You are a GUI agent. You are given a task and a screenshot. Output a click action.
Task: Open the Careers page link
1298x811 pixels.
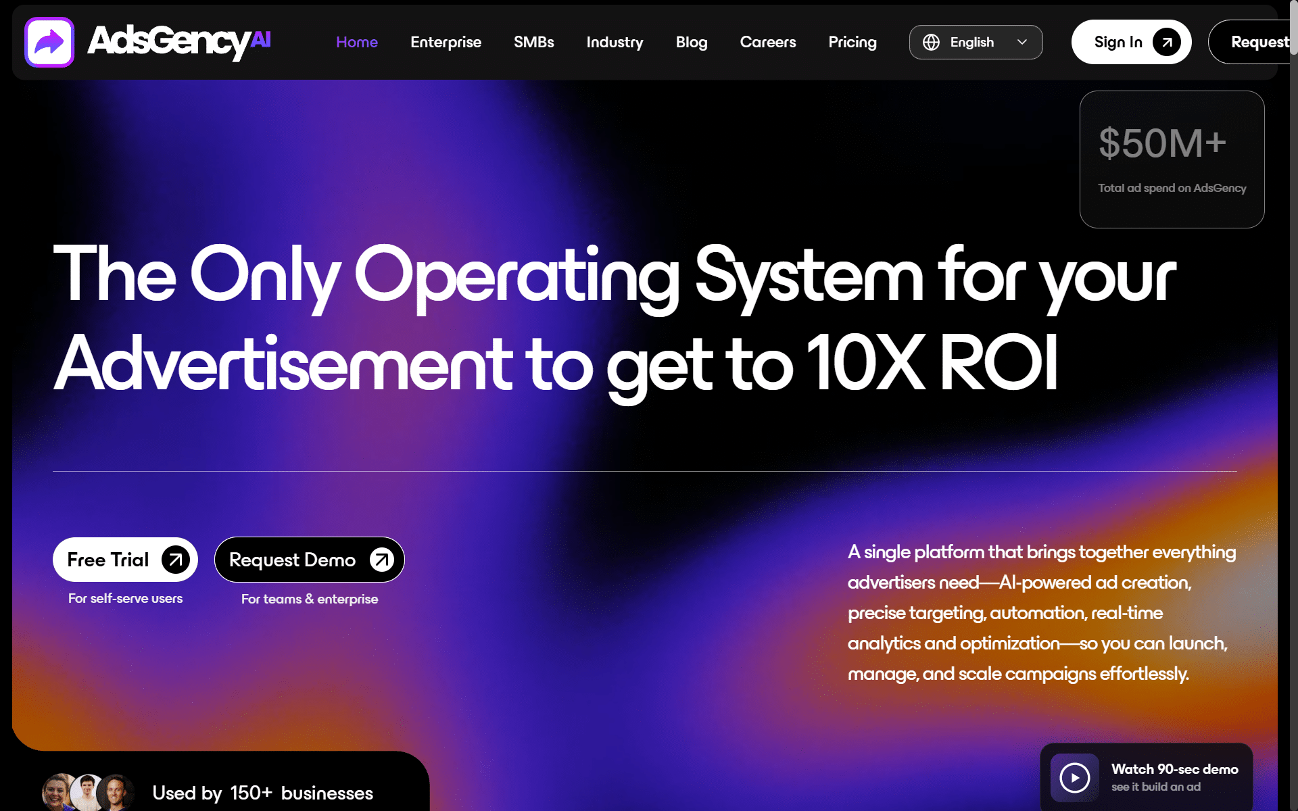coord(768,42)
